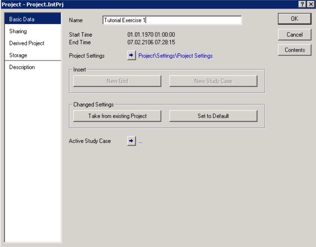316x247 pixels.
Task: Click the Set to Default button
Action: click(213, 116)
